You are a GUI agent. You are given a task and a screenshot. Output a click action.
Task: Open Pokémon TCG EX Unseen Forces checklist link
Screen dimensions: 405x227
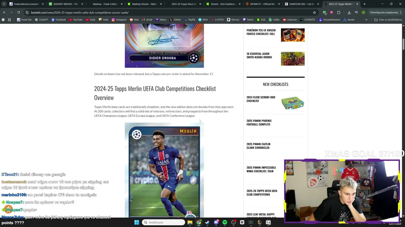261,32
